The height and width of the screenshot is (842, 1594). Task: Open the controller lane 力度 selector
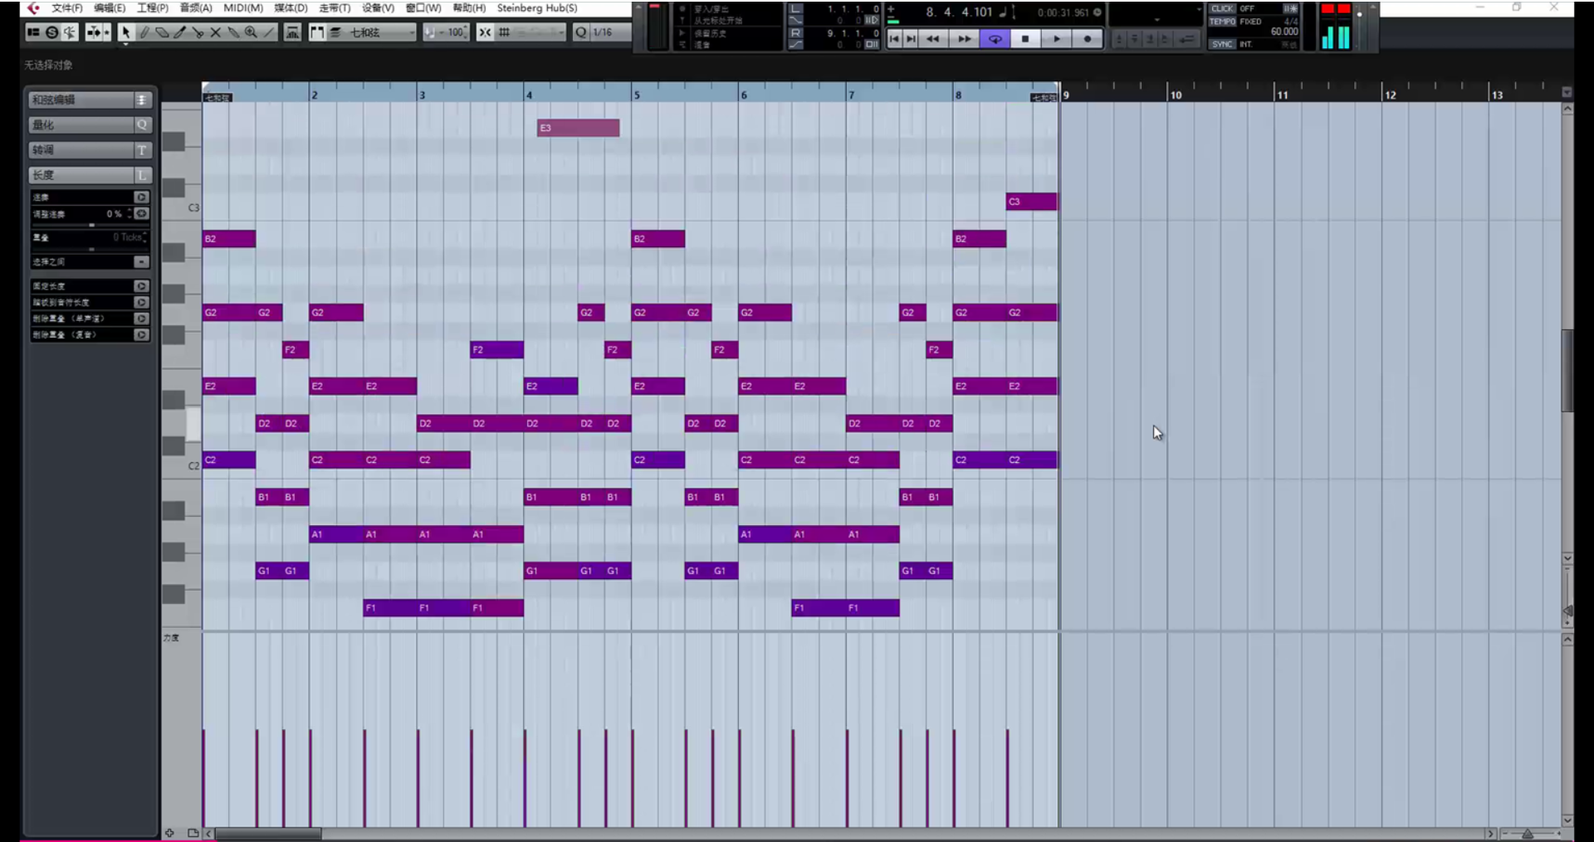(171, 638)
